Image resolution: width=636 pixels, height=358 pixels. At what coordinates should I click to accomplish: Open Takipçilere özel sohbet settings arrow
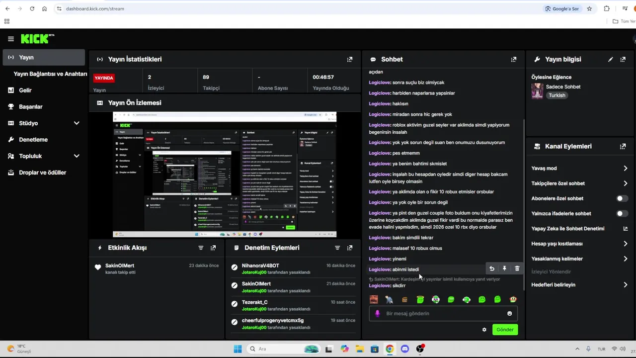click(626, 183)
